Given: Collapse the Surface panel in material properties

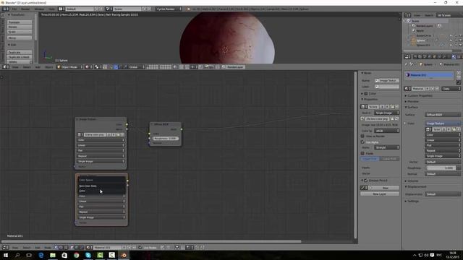Looking at the screenshot, I should point(406,108).
